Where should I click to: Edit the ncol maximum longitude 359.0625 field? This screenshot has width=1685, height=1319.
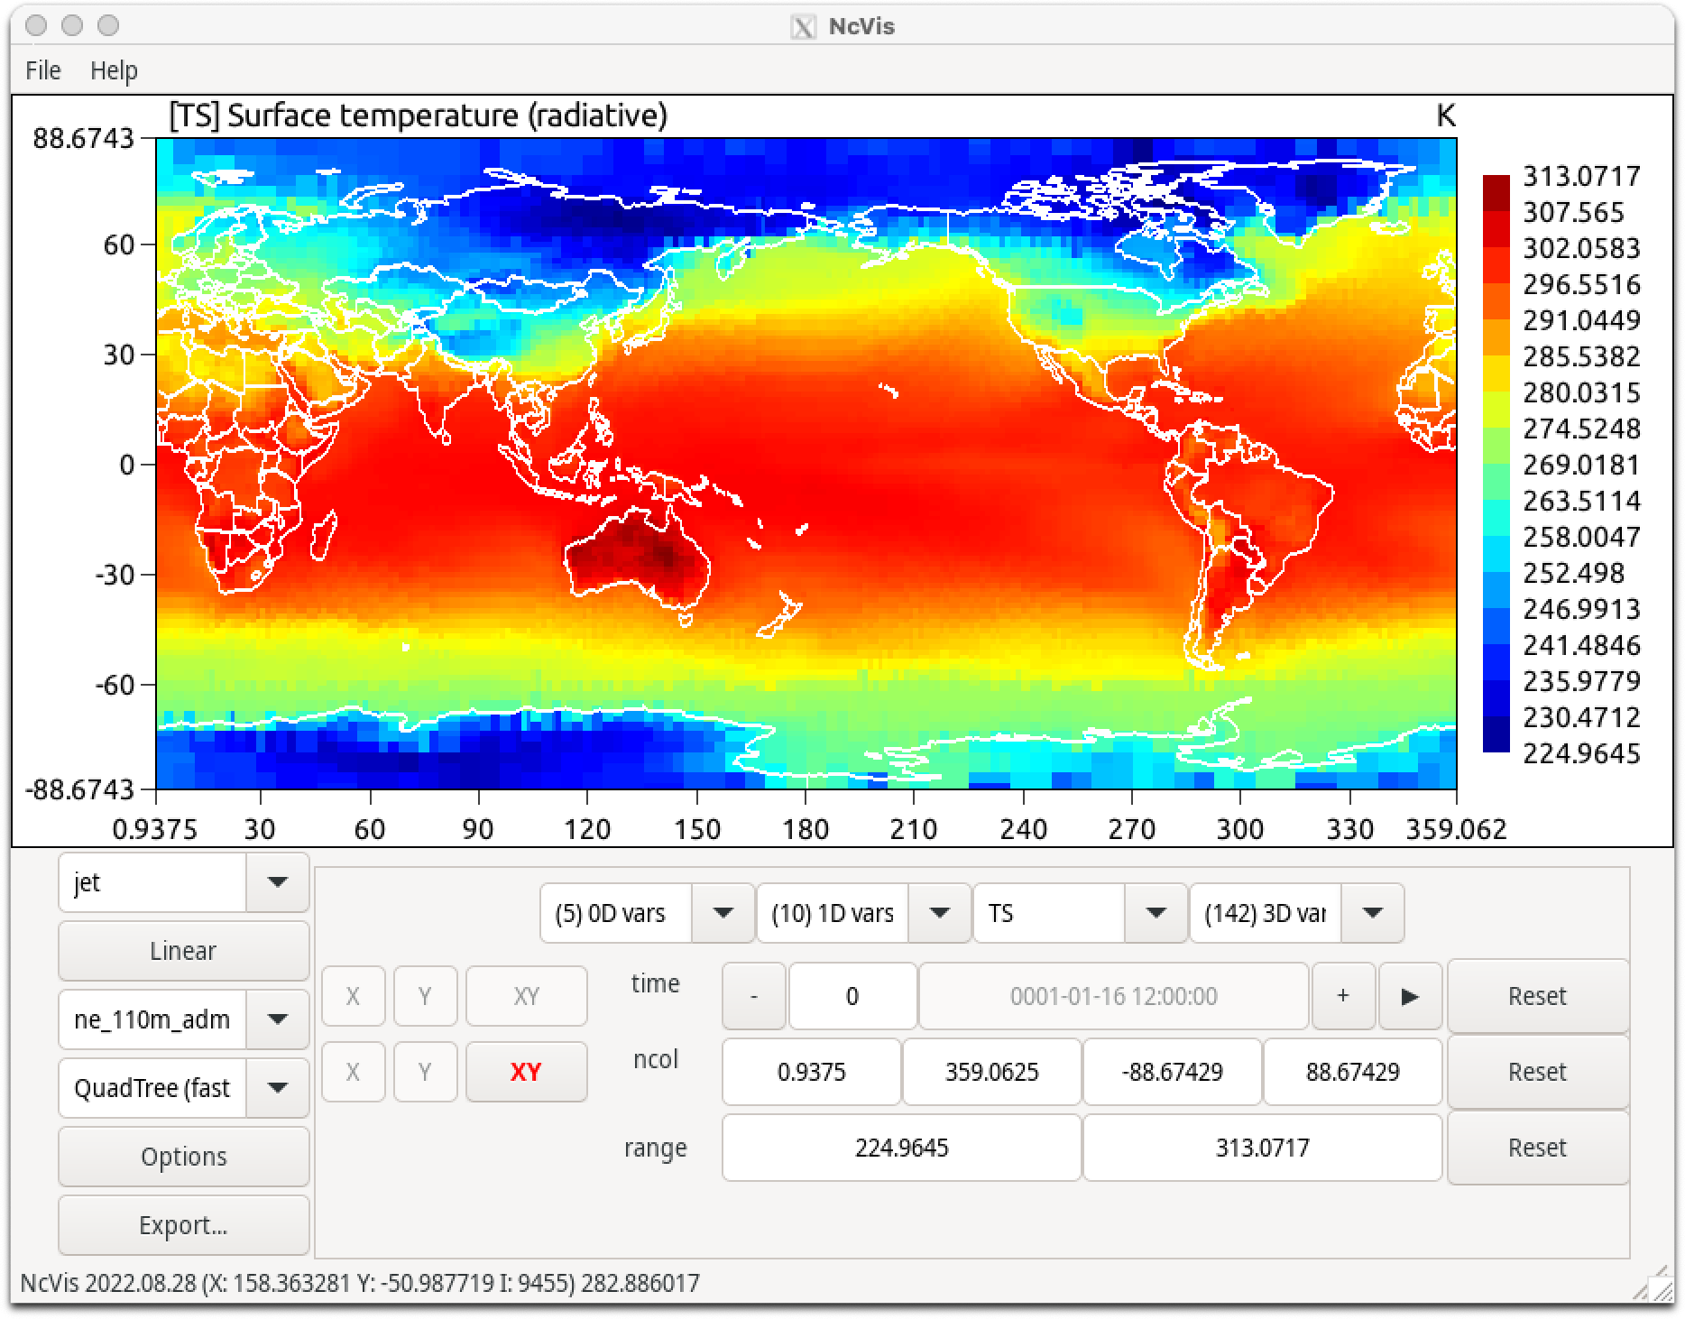coord(992,1072)
